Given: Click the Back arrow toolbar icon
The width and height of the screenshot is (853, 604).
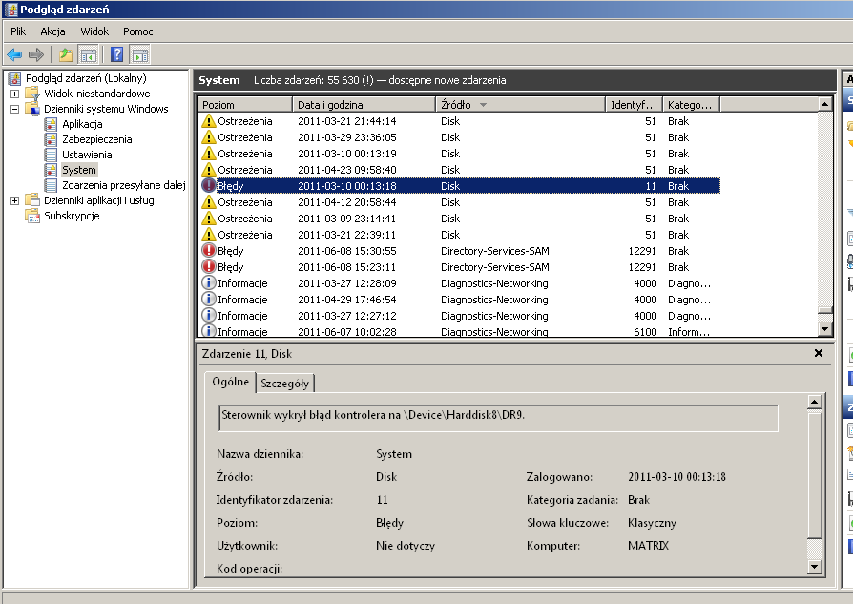Looking at the screenshot, I should click(14, 54).
